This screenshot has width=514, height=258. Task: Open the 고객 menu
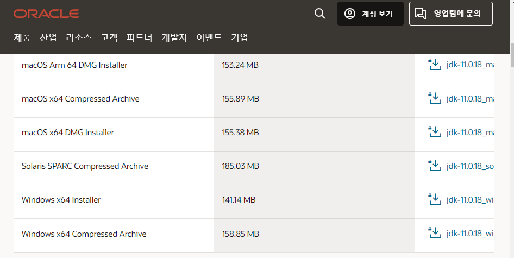pyautogui.click(x=109, y=37)
